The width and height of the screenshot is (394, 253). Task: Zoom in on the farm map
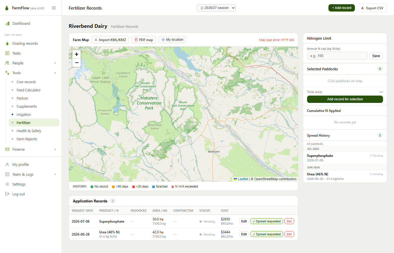tap(77, 54)
